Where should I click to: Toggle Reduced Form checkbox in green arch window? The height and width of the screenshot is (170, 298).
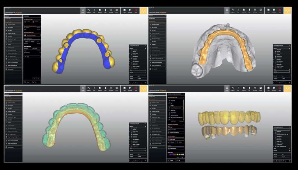coord(131,134)
